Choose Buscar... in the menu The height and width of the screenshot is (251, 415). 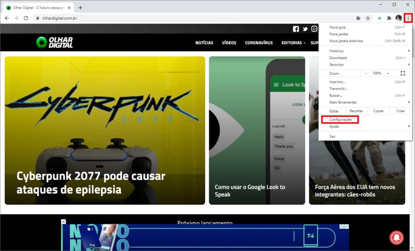[x=366, y=96]
